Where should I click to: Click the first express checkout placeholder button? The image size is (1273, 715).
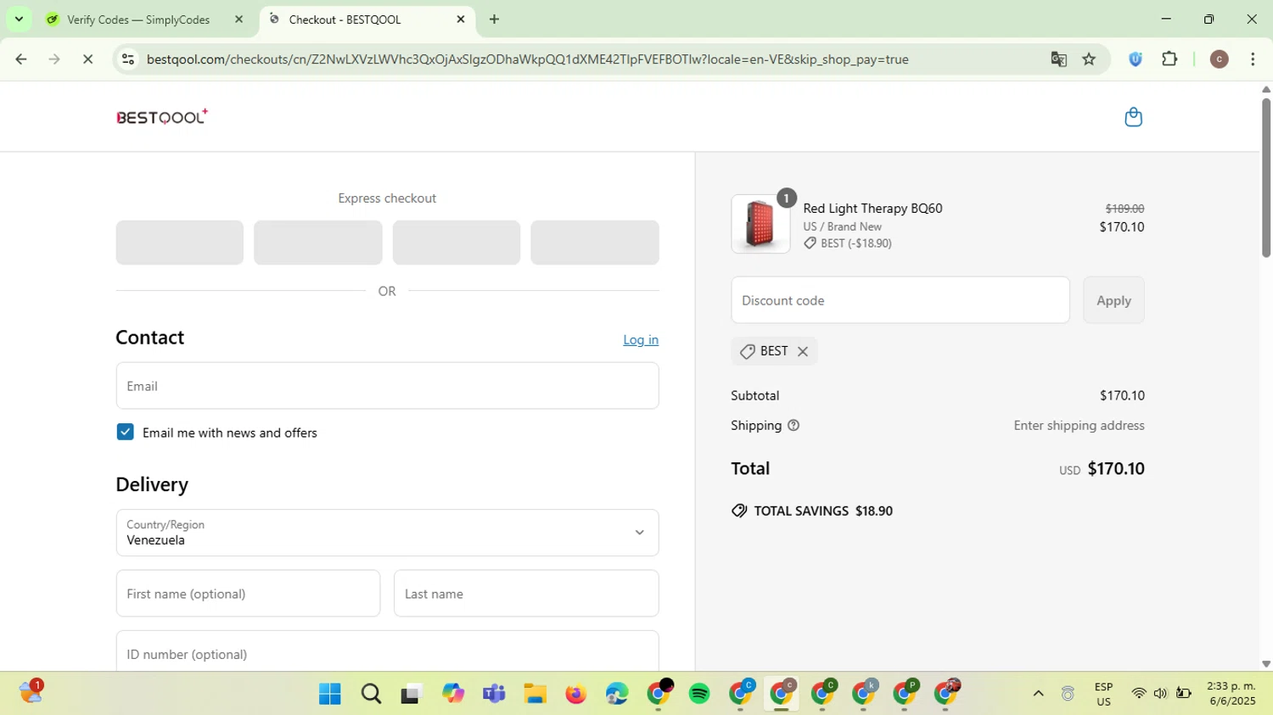point(180,243)
